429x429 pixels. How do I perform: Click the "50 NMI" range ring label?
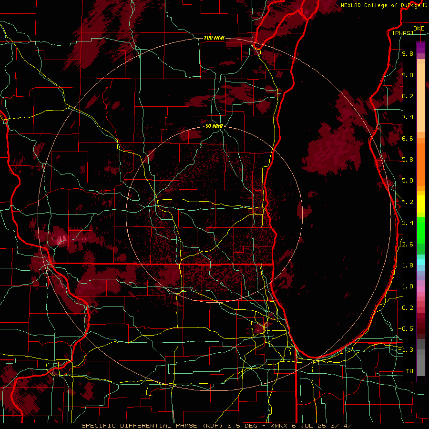214,126
